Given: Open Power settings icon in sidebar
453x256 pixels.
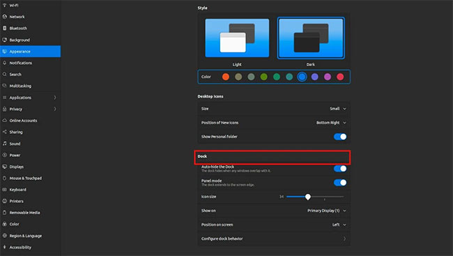Looking at the screenshot, I should point(5,155).
